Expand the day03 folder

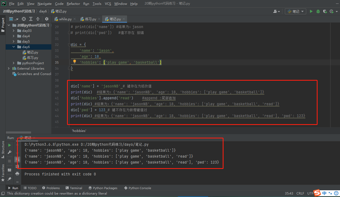[x=14, y=30]
